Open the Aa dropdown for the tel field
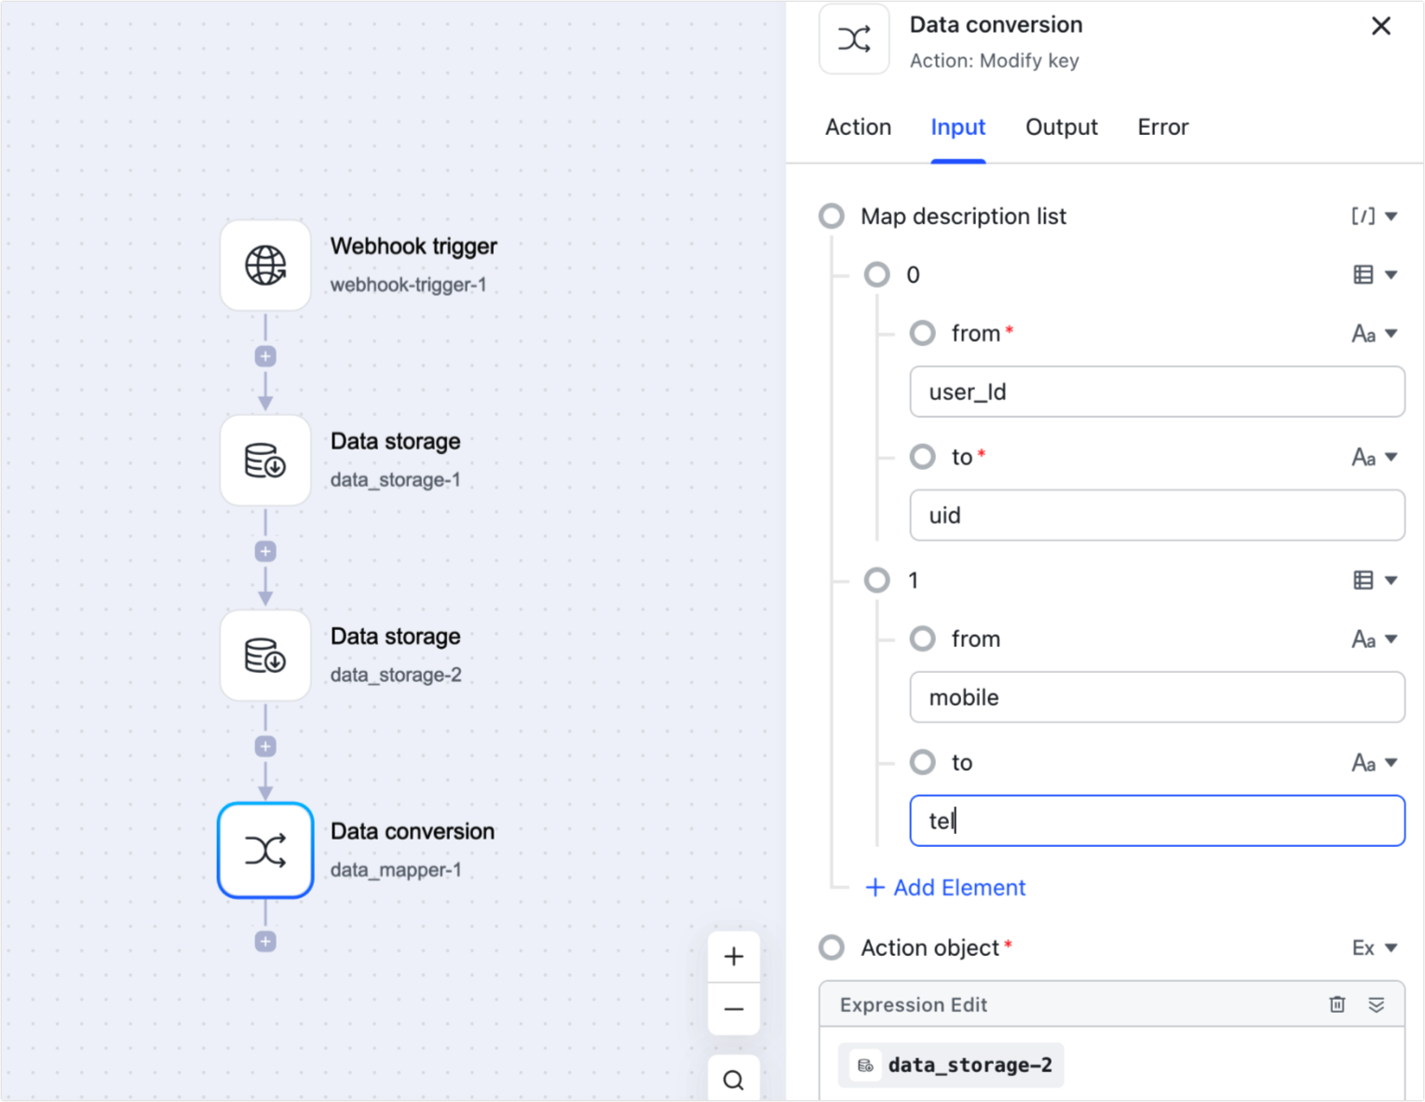This screenshot has width=1425, height=1102. click(1375, 762)
